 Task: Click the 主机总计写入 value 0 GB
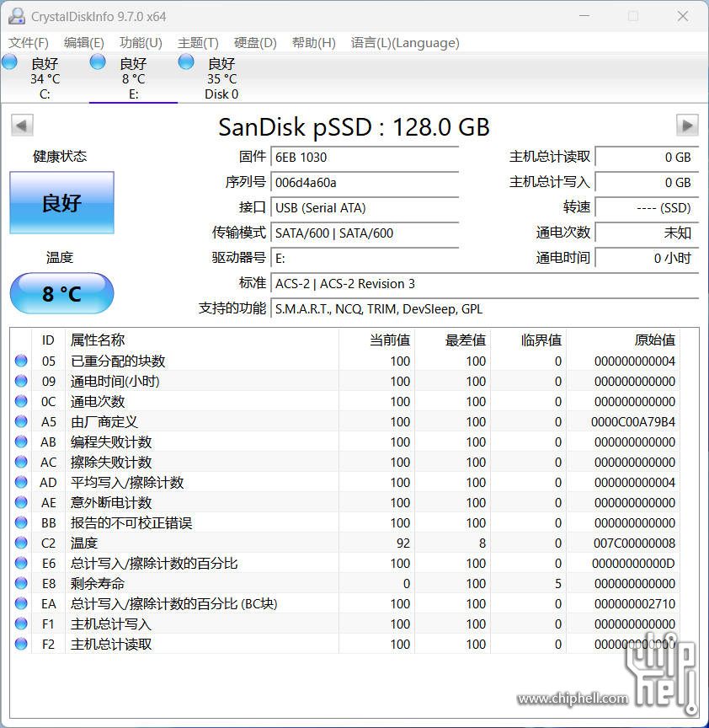pyautogui.click(x=647, y=183)
